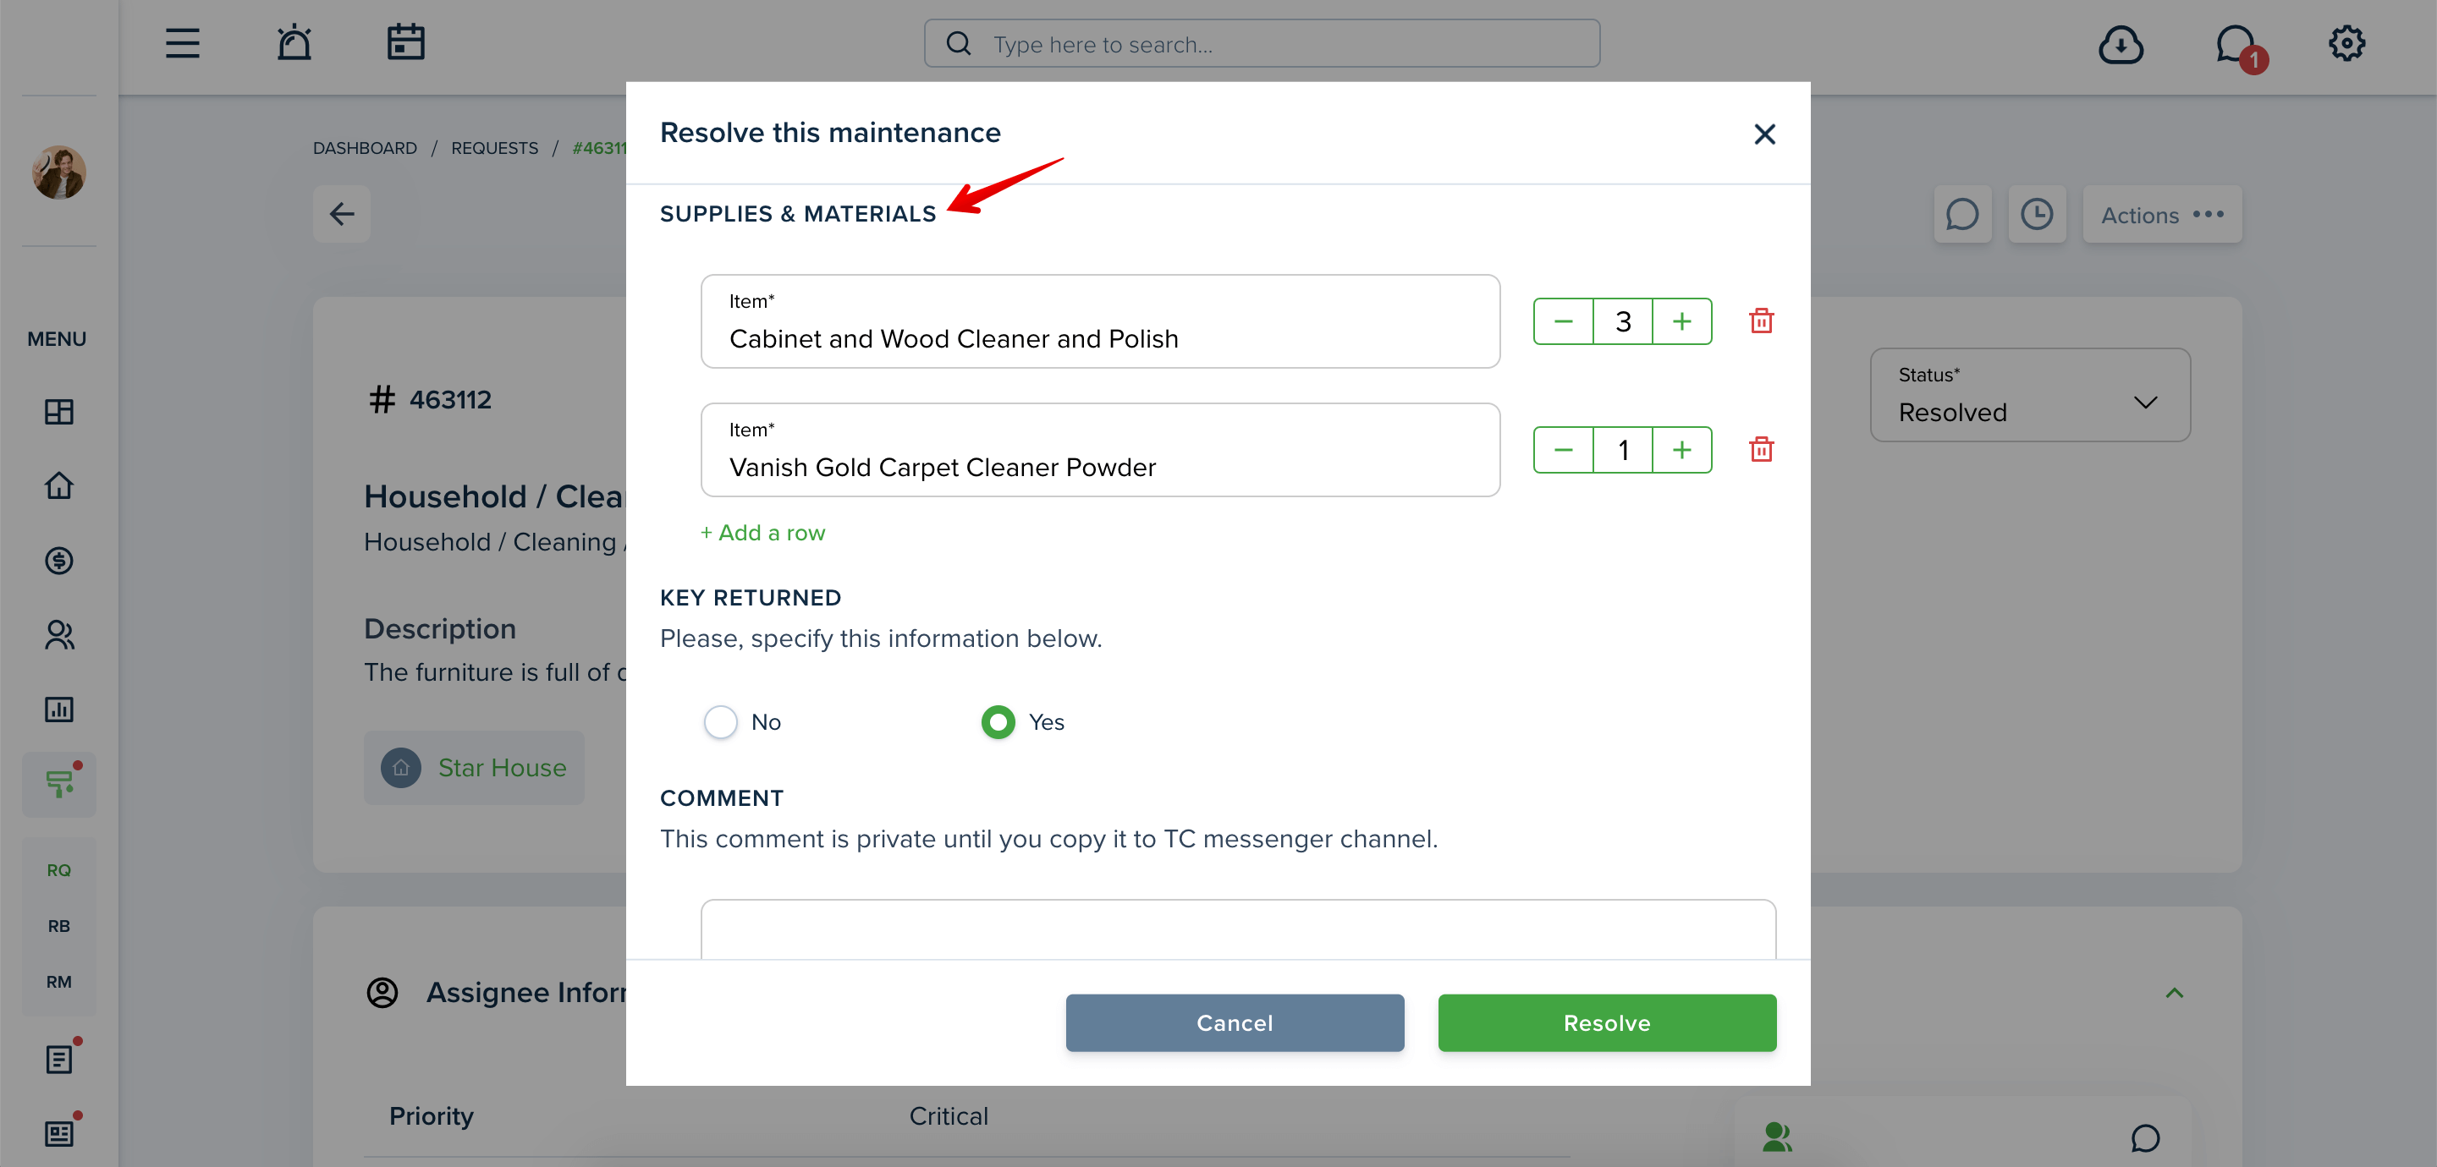The height and width of the screenshot is (1167, 2437).
Task: Open the Status Resolved dropdown
Action: tap(2030, 395)
